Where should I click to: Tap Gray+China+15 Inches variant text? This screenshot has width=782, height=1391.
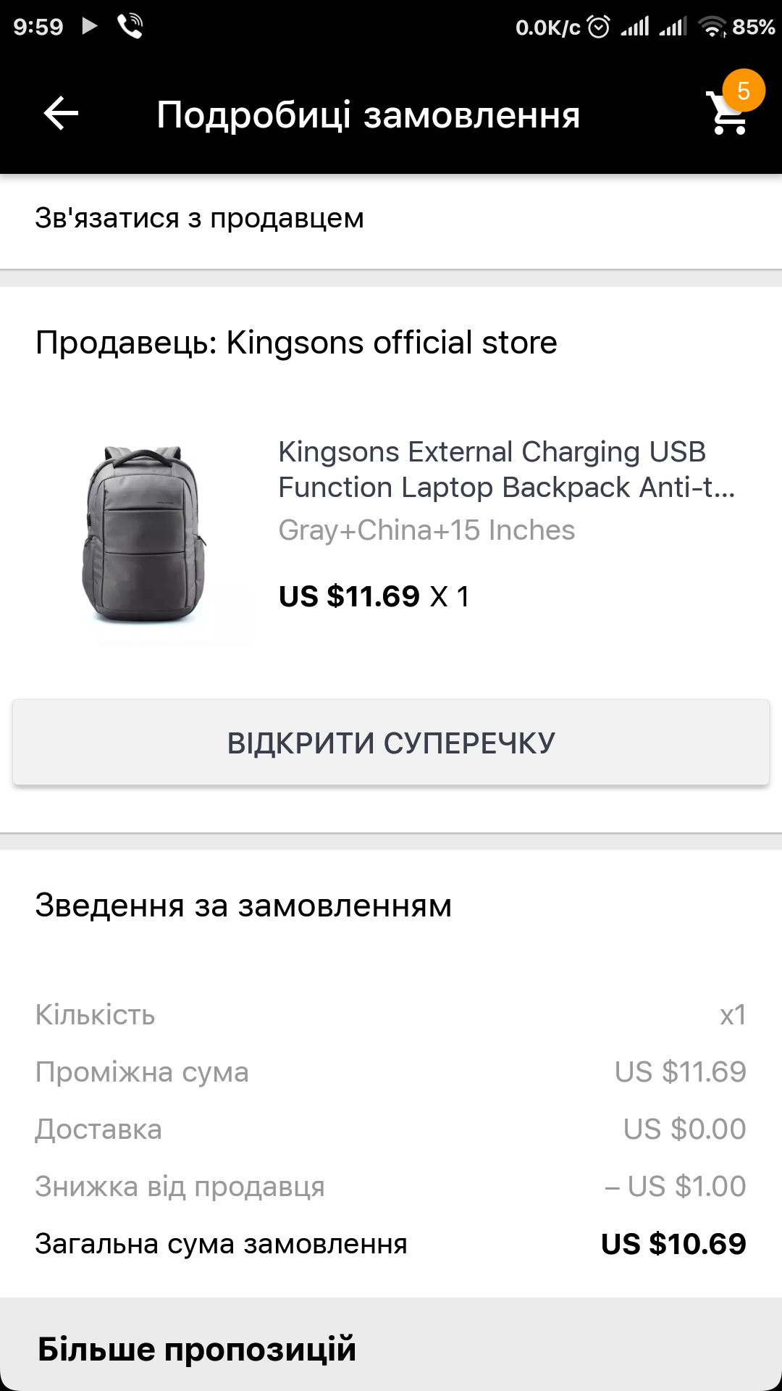[x=426, y=530]
